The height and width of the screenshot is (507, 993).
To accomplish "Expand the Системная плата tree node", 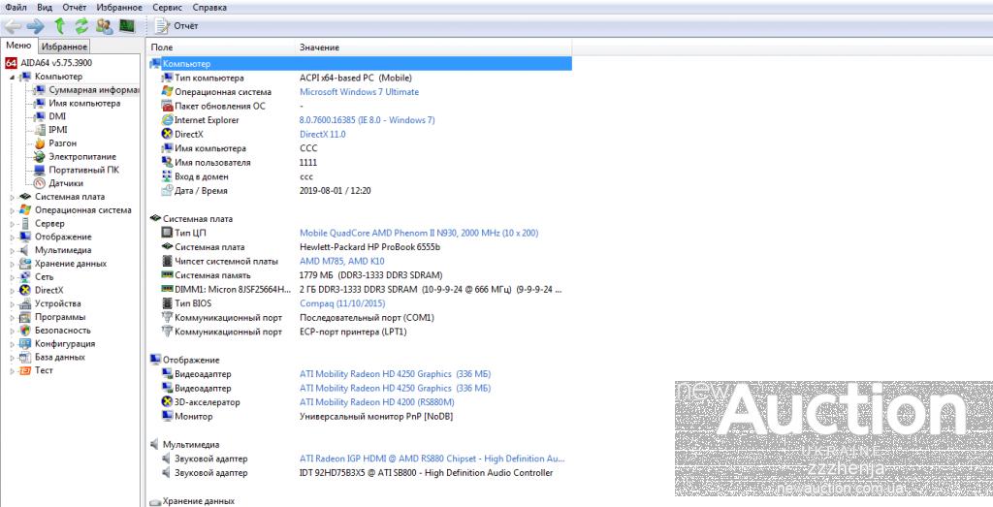I will tap(12, 197).
